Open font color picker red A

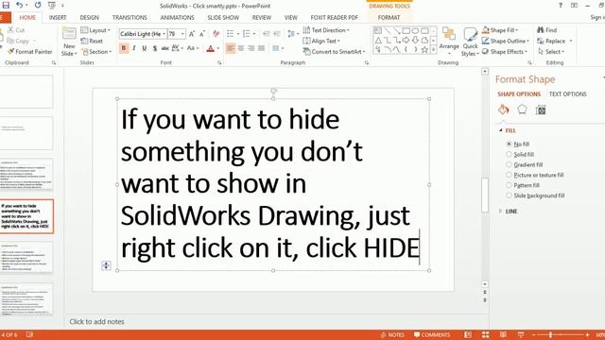[x=210, y=48]
